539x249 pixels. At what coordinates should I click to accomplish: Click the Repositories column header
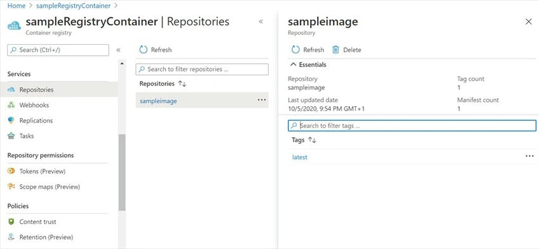click(x=157, y=83)
